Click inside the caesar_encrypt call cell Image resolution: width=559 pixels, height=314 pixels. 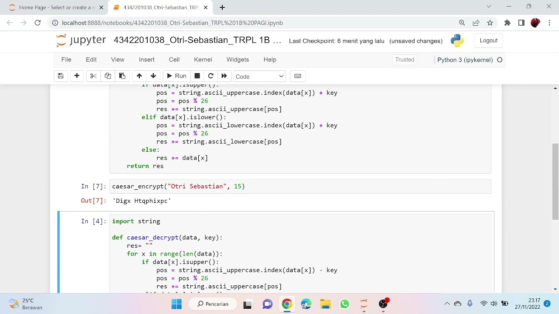click(300, 187)
